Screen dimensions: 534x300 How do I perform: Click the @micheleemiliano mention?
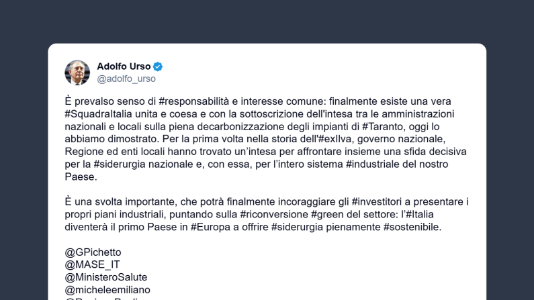107,290
